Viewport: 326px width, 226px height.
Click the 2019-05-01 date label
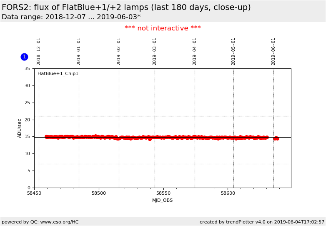233,51
